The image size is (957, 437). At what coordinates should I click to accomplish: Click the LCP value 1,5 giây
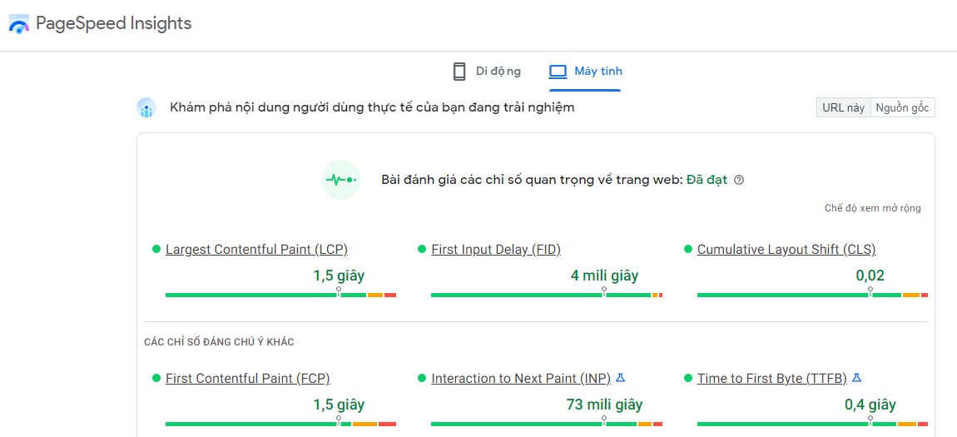coord(339,276)
